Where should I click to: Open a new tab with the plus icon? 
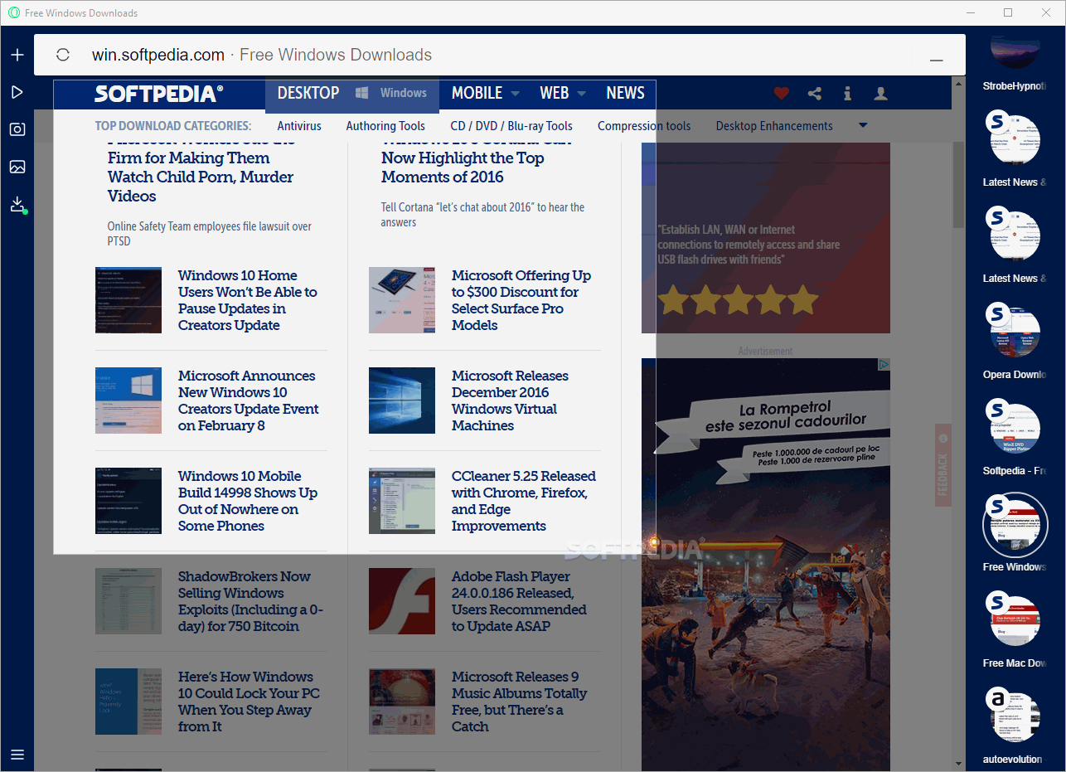(17, 55)
